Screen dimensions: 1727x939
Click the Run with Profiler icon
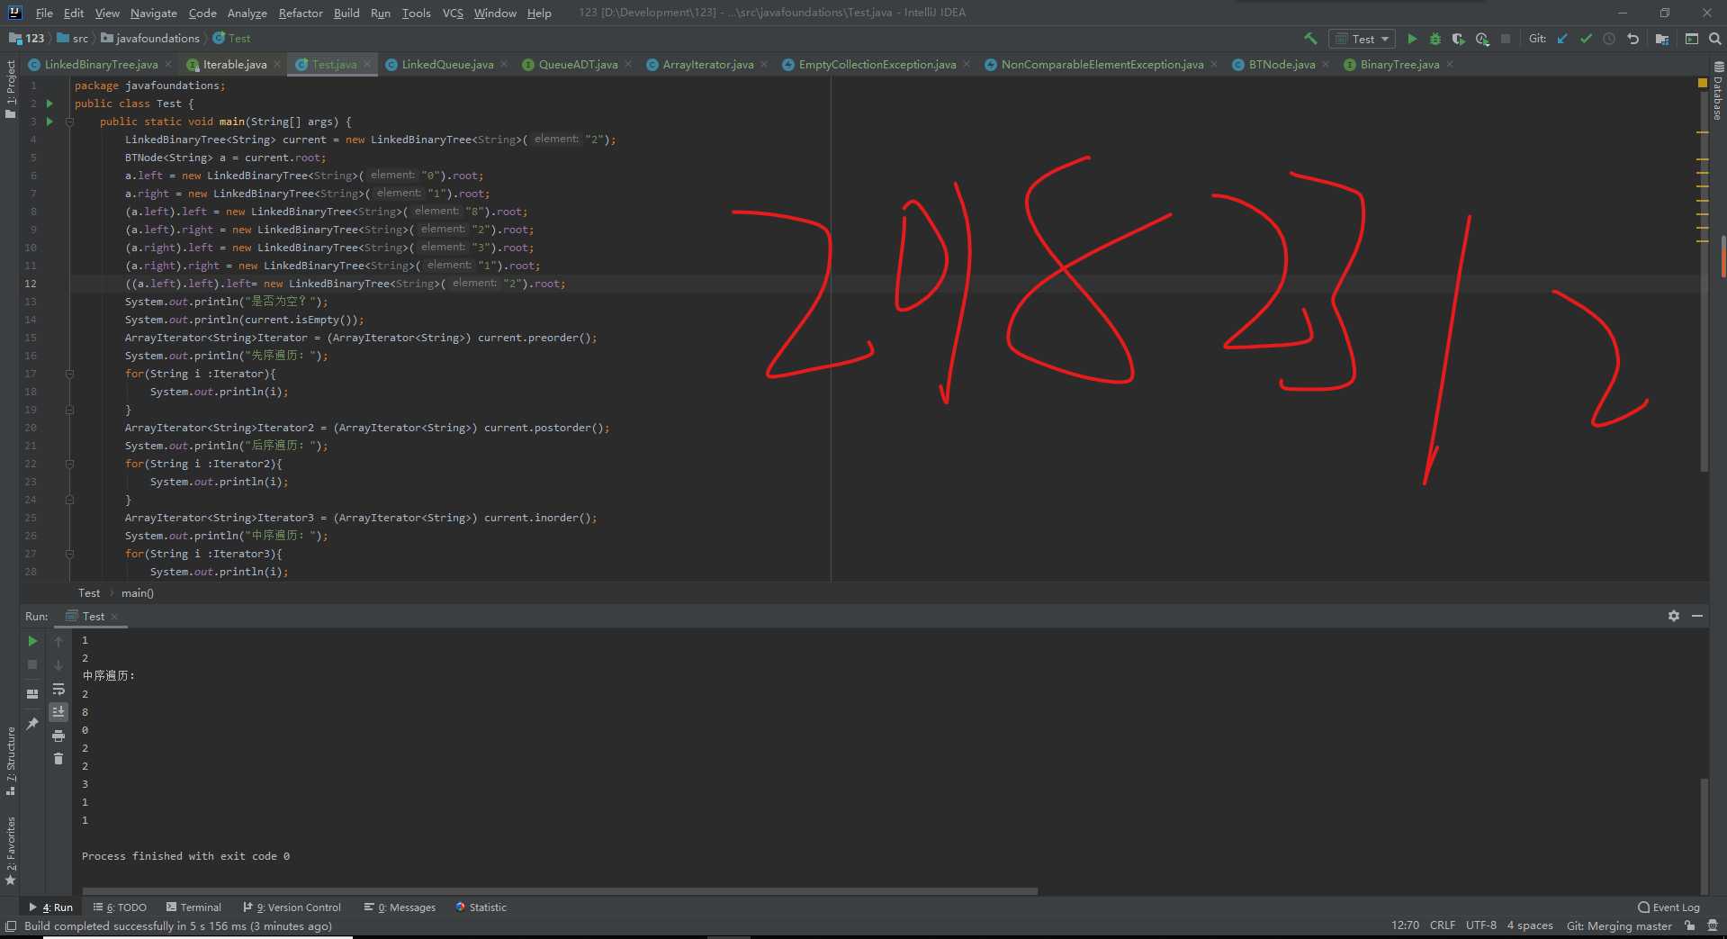click(1482, 39)
